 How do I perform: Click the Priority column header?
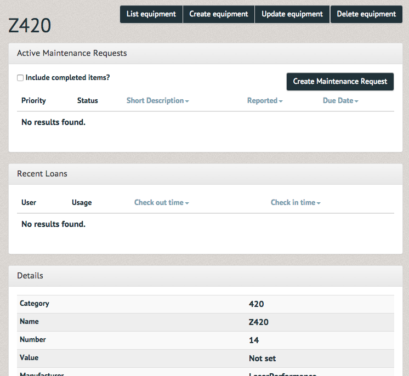[33, 101]
